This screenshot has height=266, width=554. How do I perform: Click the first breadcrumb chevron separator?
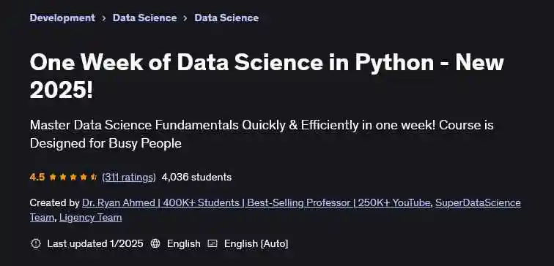[x=103, y=18]
